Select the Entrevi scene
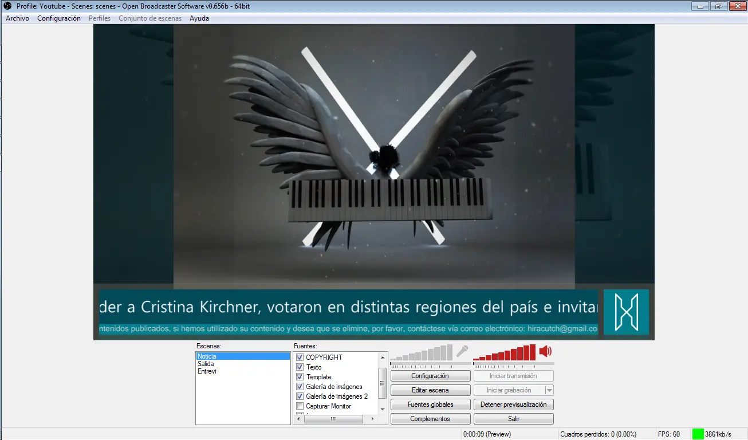748x440 pixels. 243,371
